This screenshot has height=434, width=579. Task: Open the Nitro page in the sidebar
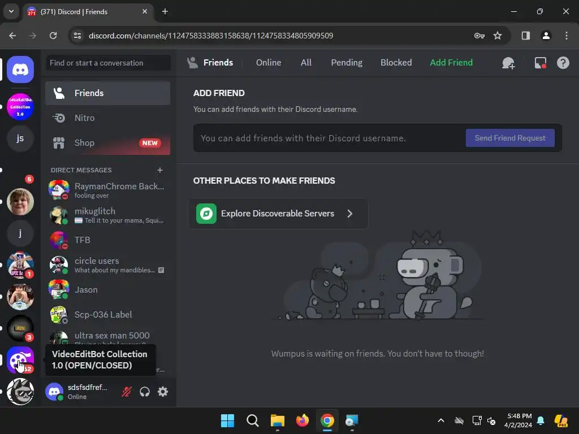pyautogui.click(x=107, y=118)
